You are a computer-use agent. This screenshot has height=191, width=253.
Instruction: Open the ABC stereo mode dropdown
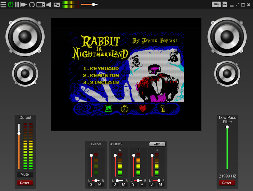point(157,144)
